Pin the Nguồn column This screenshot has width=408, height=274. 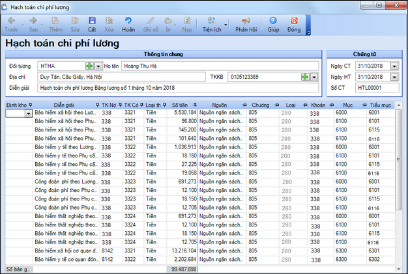244,105
